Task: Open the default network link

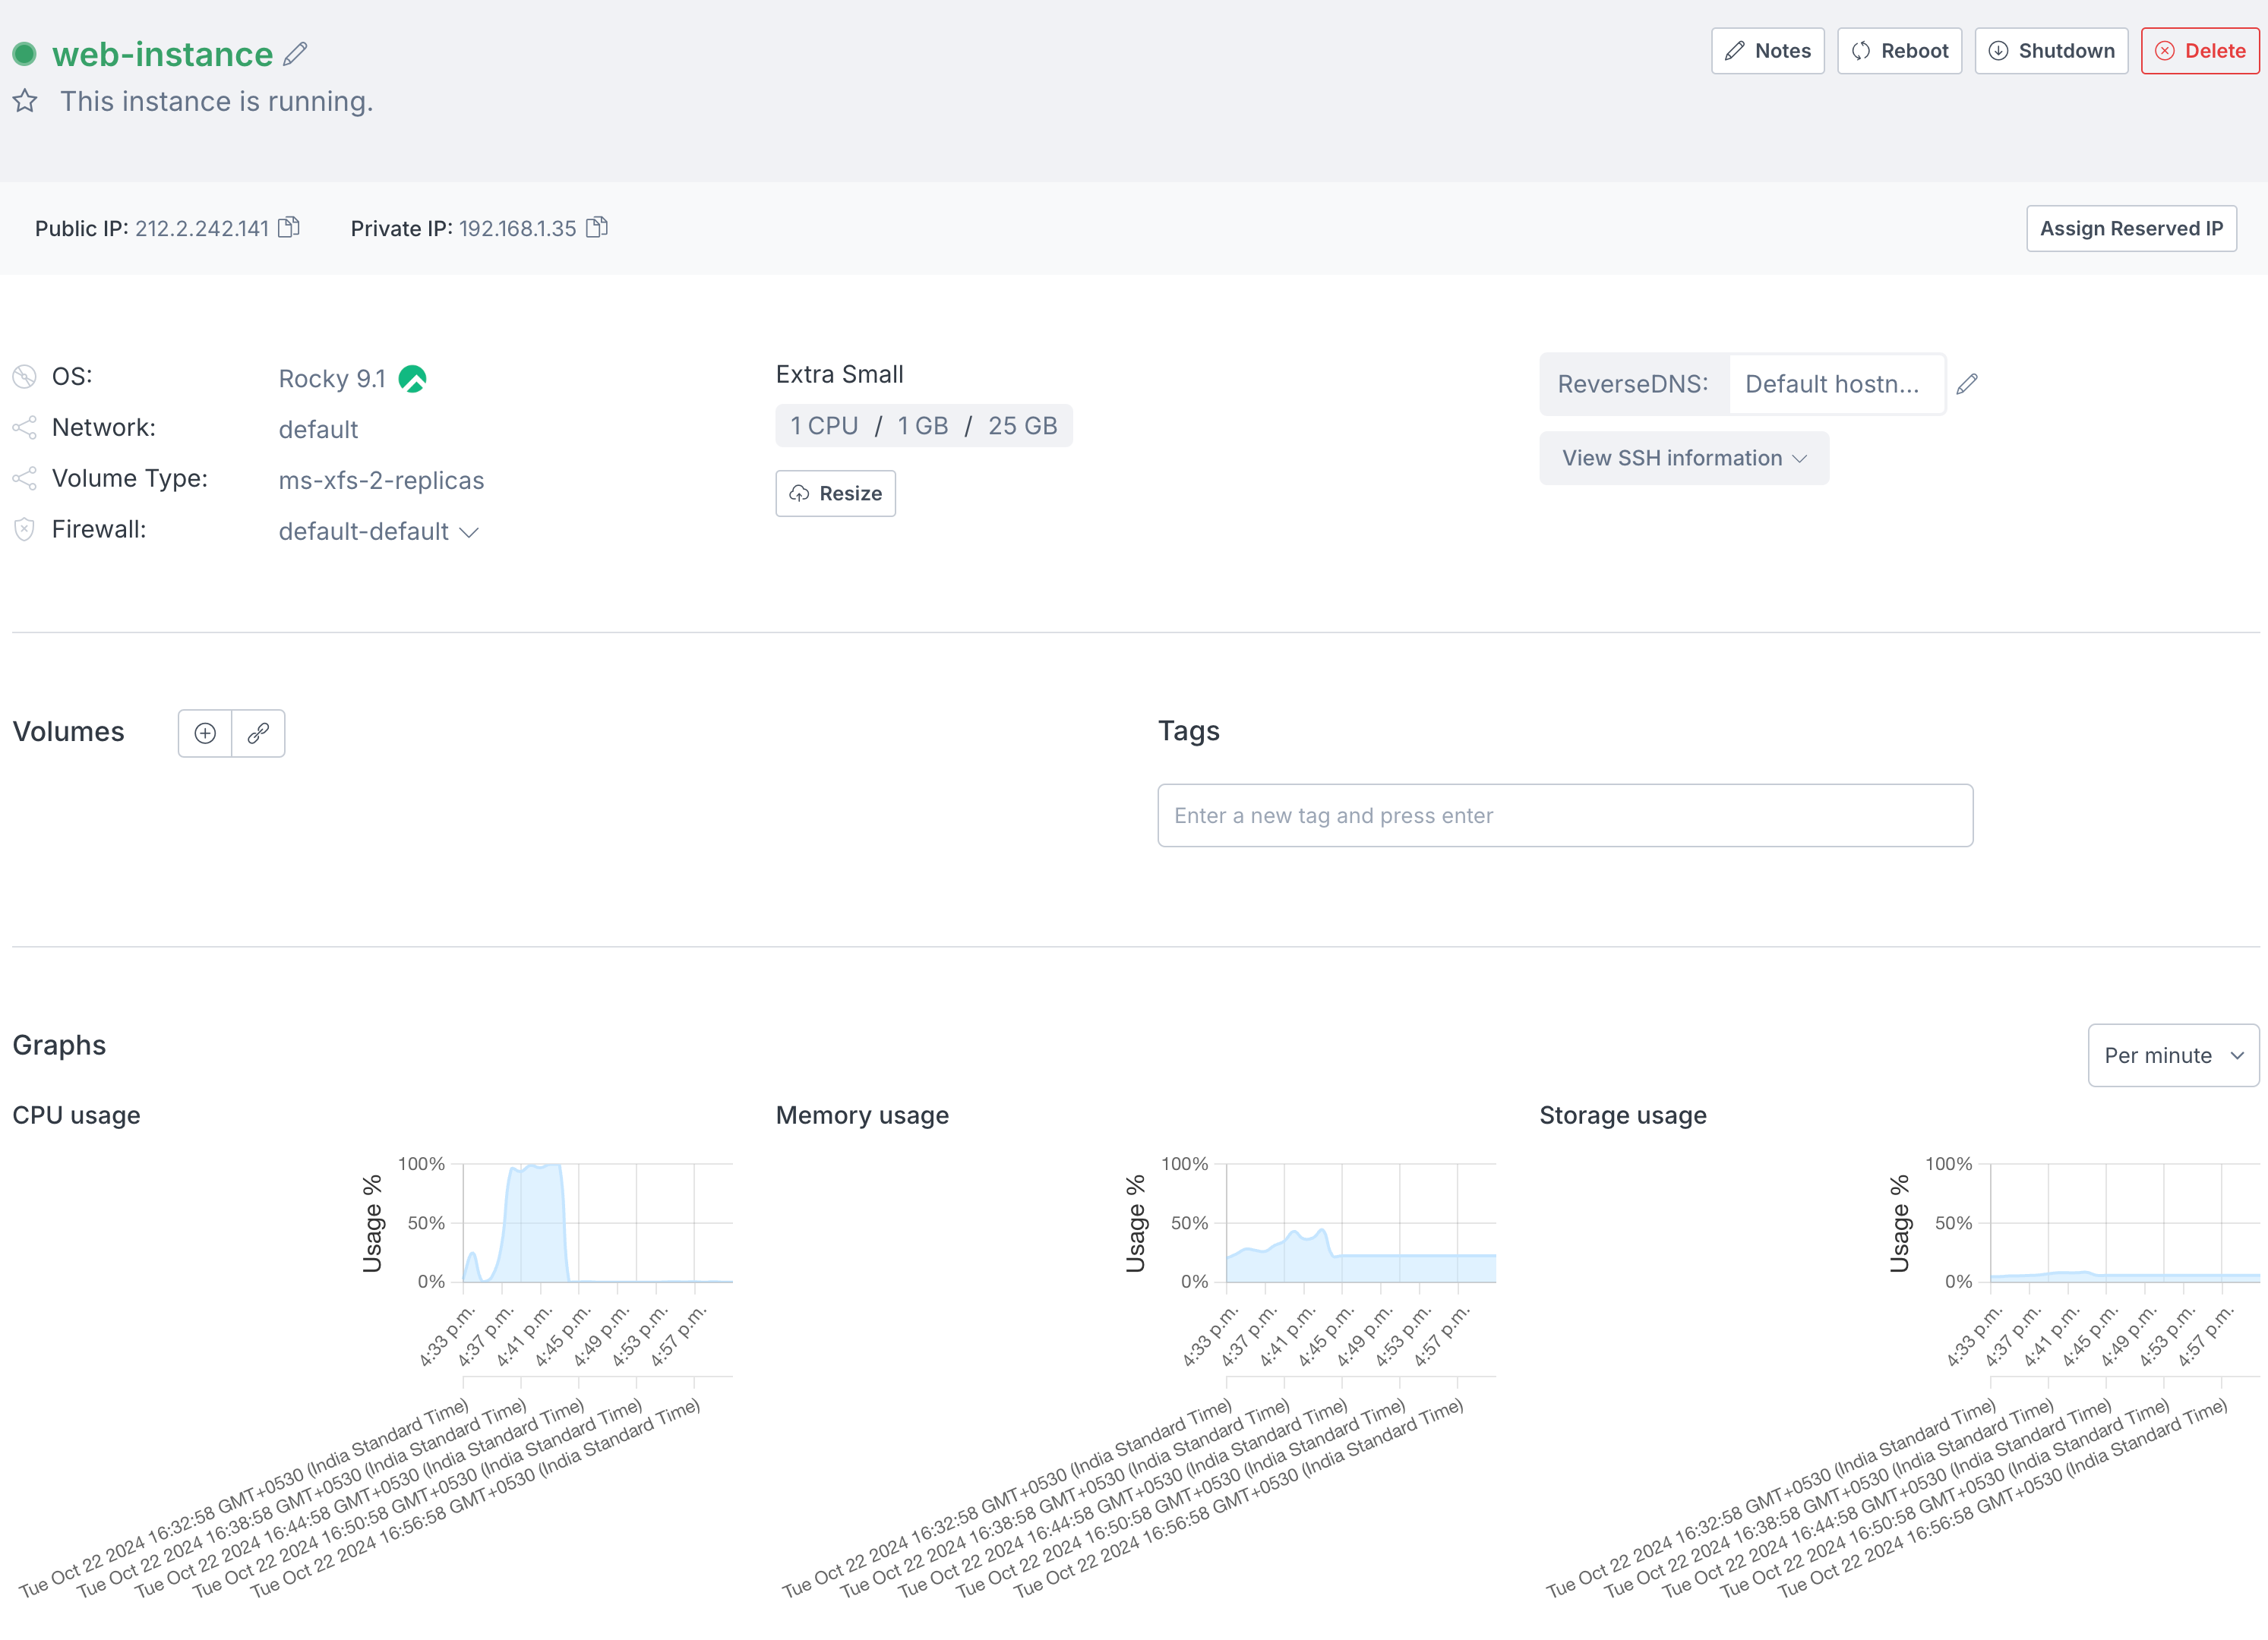Action: coord(318,430)
